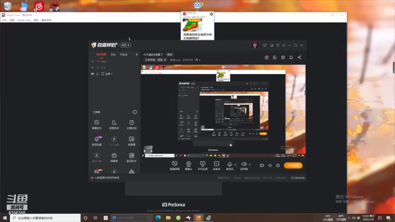Image resolution: width=395 pixels, height=222 pixels.
Task: Click the share icon in companion window
Action: [x=299, y=57]
